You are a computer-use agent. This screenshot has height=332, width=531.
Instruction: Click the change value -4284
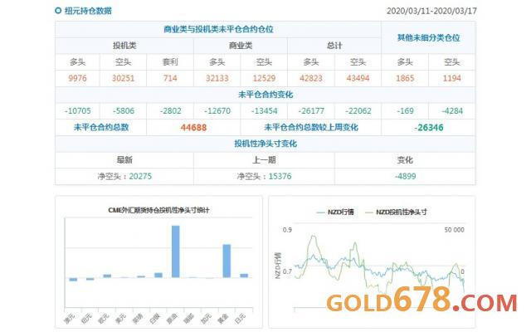pyautogui.click(x=452, y=110)
